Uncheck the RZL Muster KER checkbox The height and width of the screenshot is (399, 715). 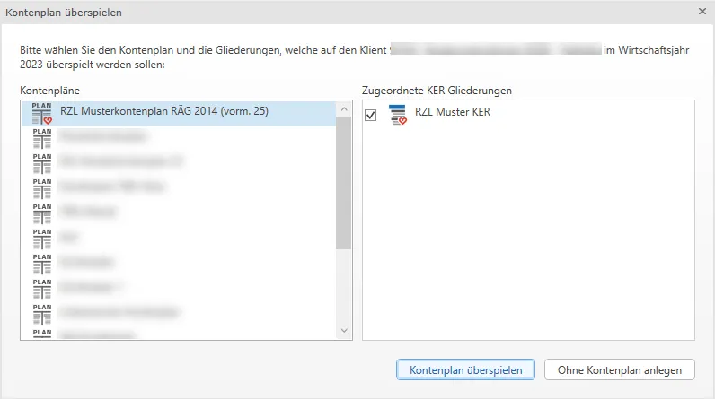371,115
